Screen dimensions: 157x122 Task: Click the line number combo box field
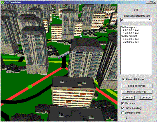(136, 20)
